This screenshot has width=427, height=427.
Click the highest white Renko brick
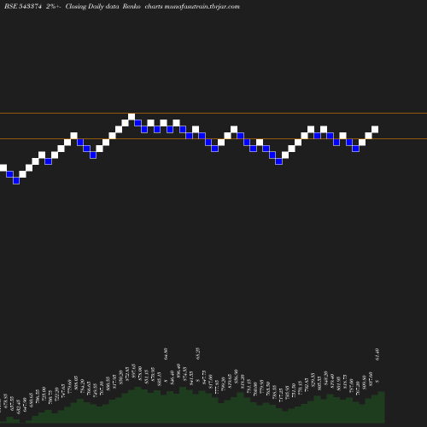pos(132,116)
